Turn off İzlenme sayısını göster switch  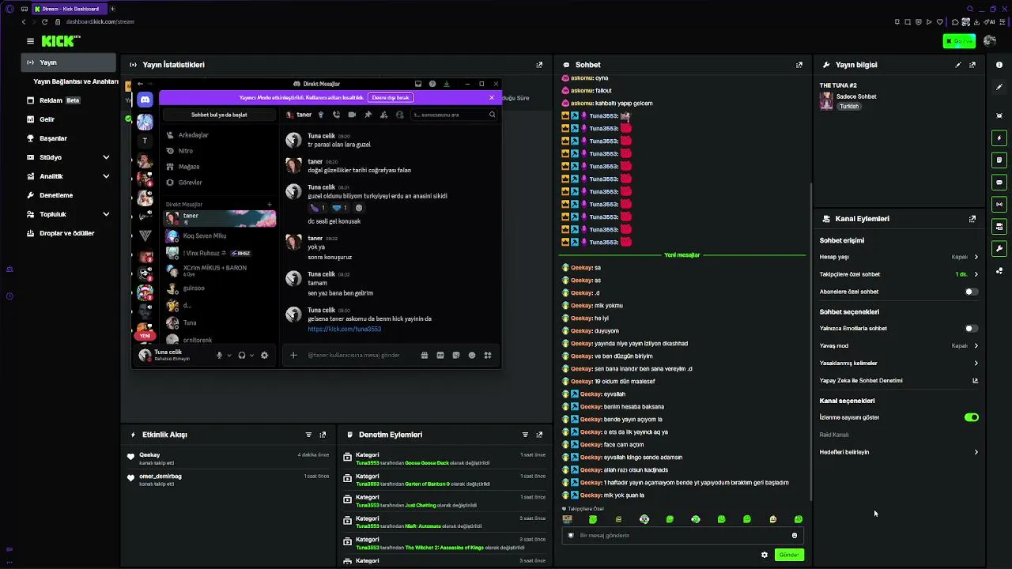click(972, 417)
